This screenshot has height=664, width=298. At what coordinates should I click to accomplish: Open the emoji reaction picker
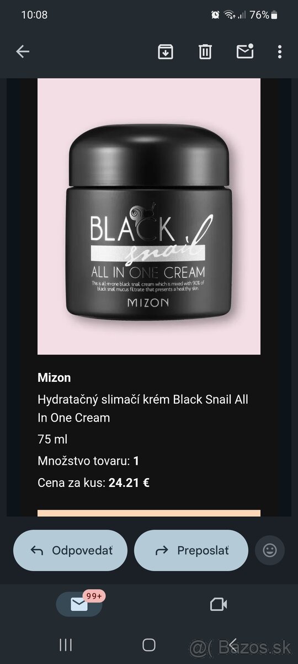point(270,550)
